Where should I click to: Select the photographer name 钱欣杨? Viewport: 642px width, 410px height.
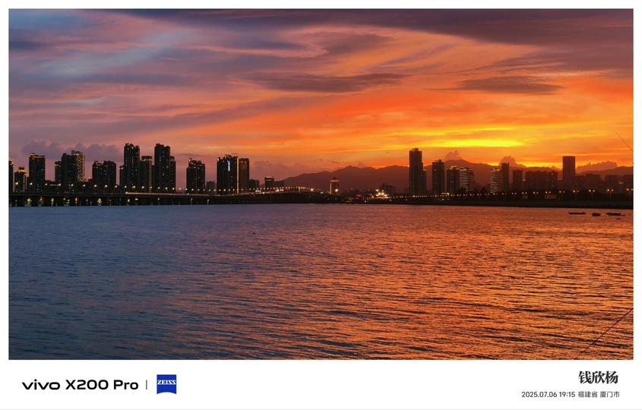(598, 377)
